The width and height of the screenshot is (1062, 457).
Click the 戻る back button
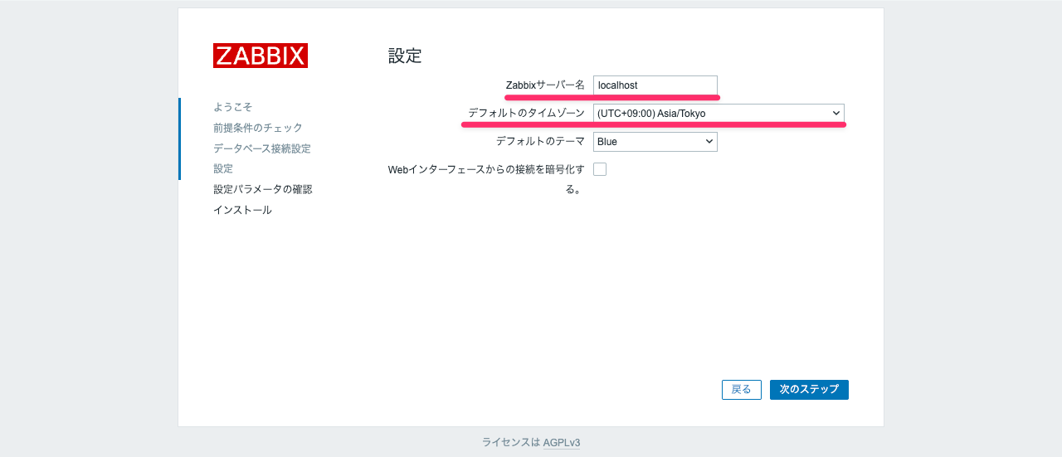(x=742, y=390)
